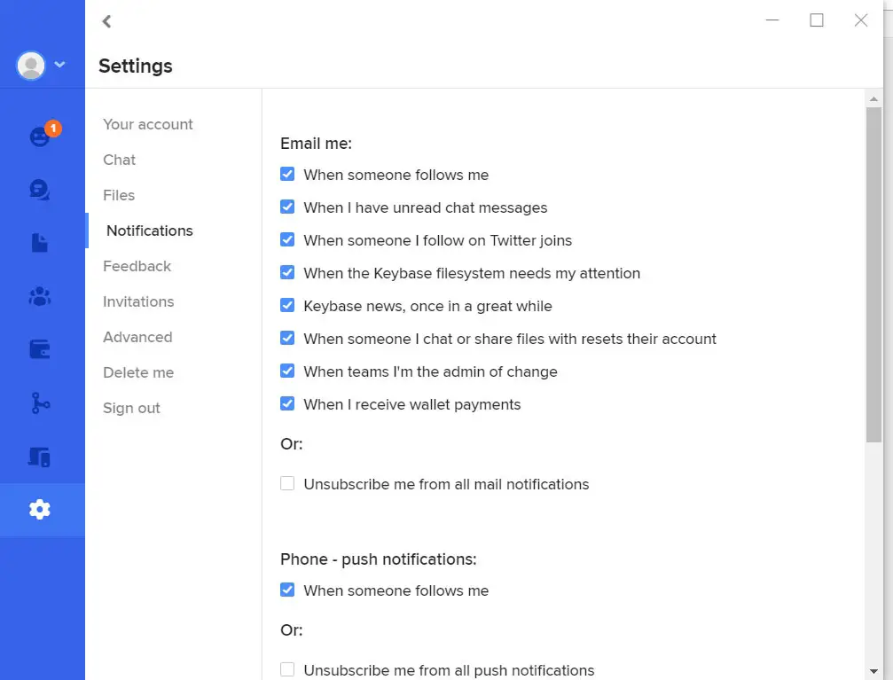Viewport: 893px width, 680px height.
Task: Open the People tab icon with badge
Action: coord(40,137)
